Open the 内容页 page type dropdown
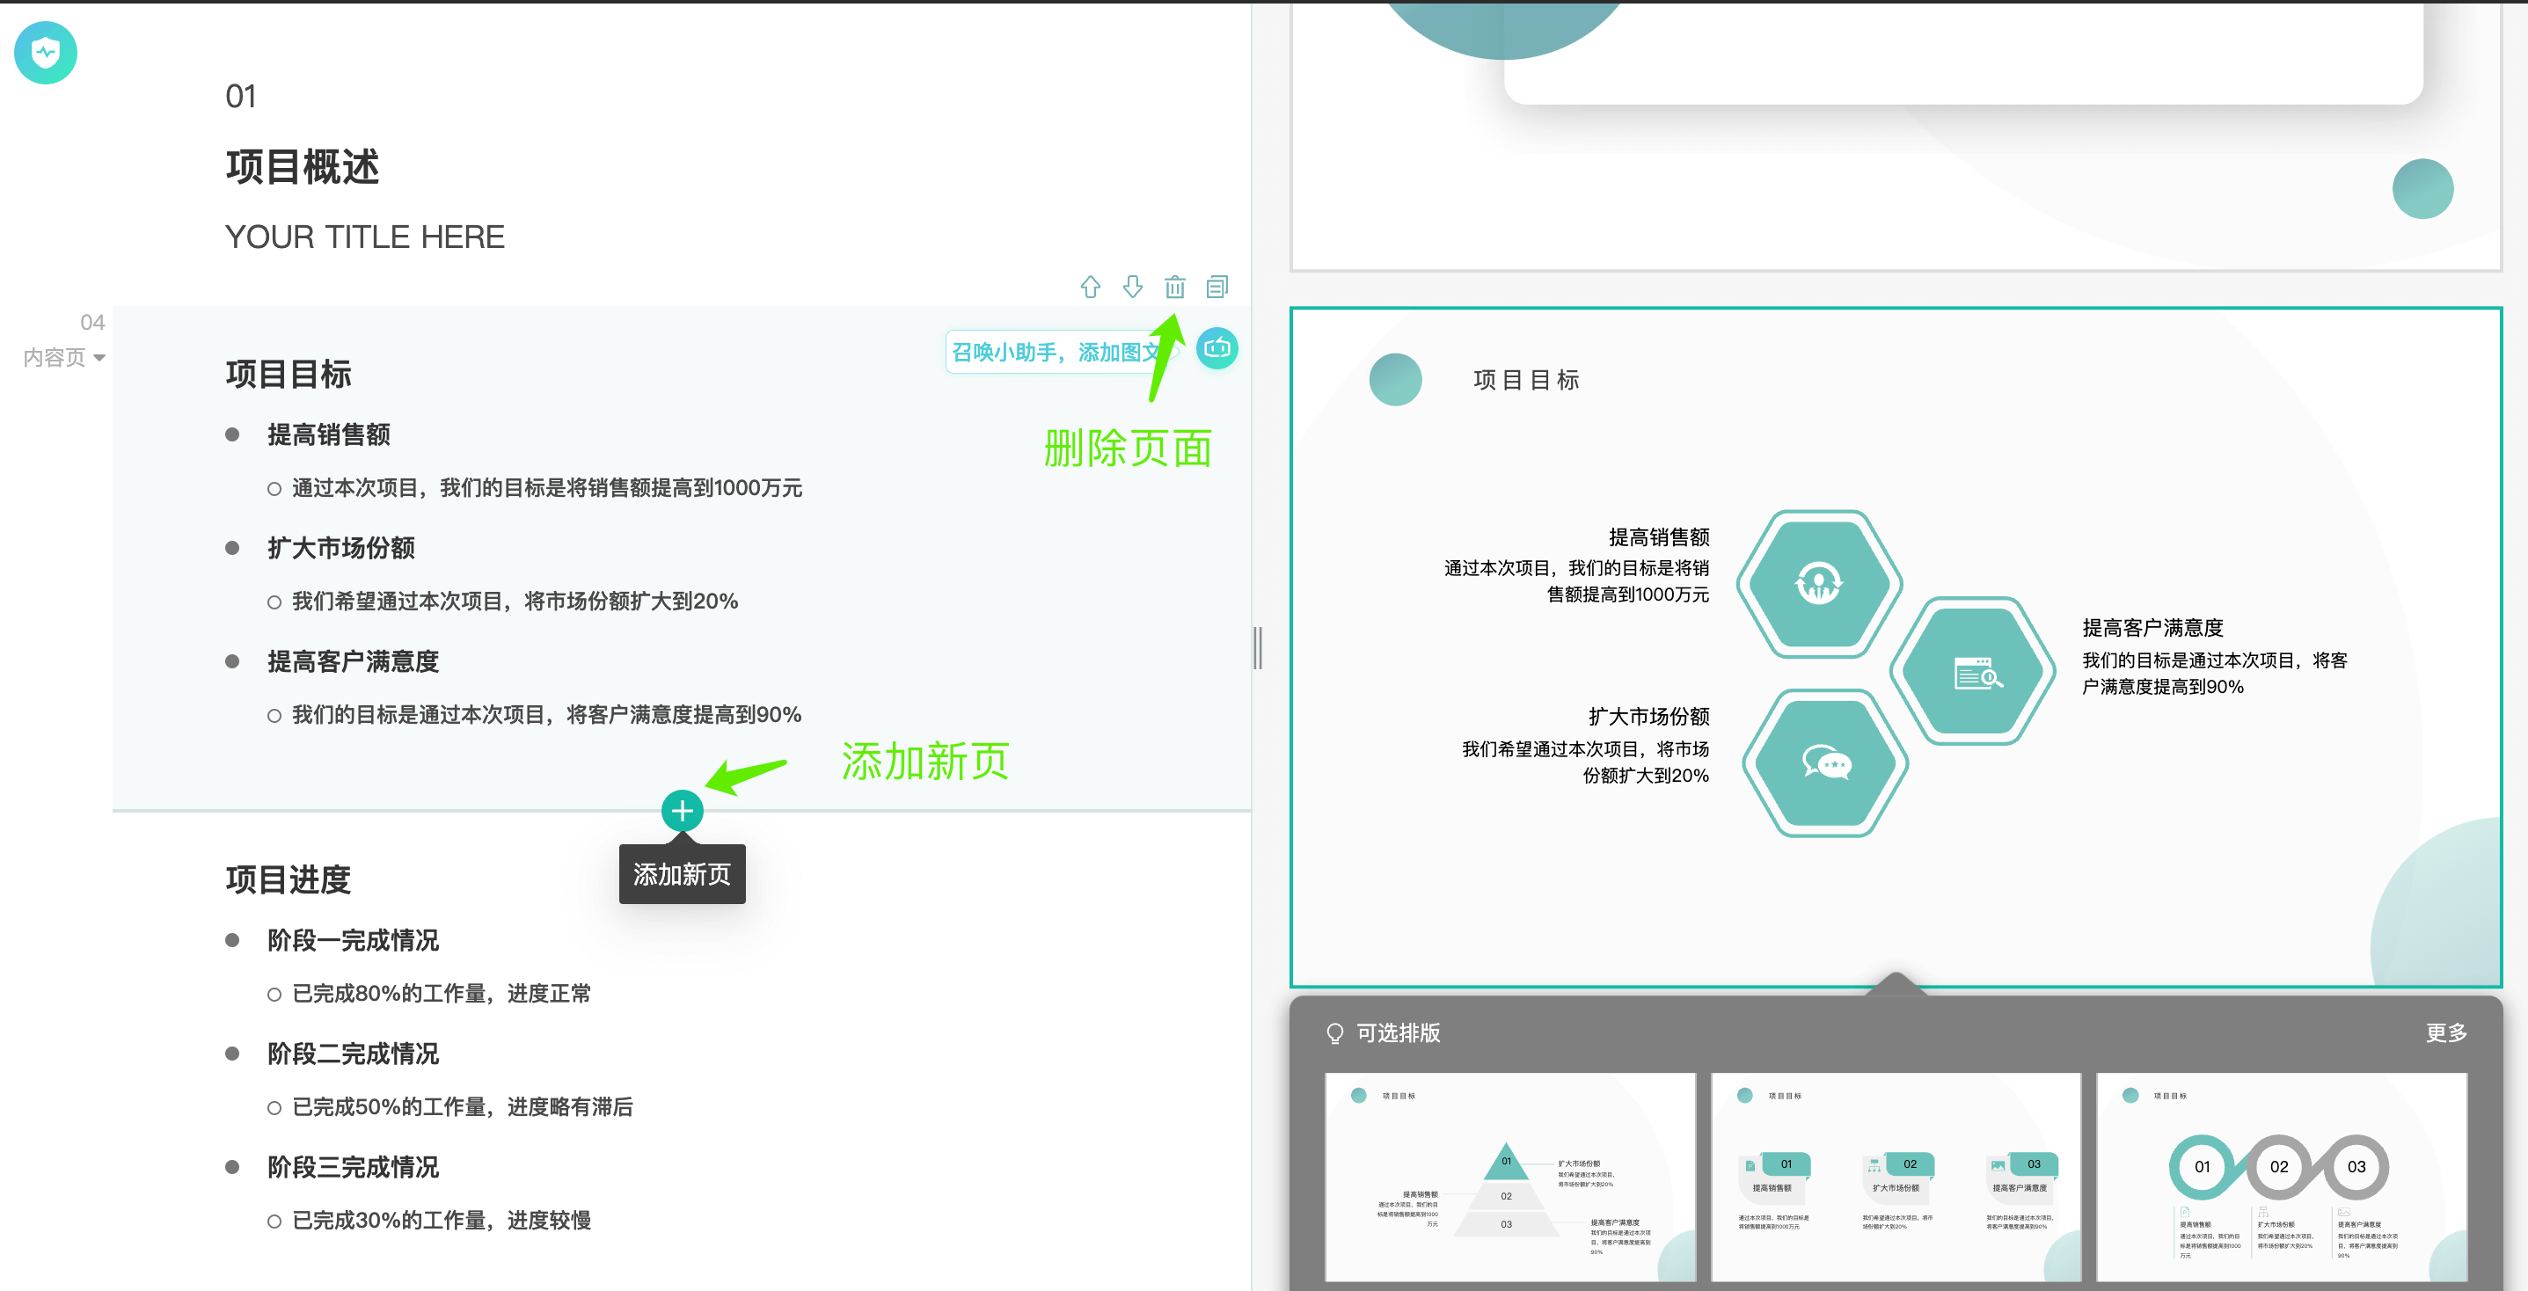This screenshot has height=1291, width=2528. pos(64,358)
